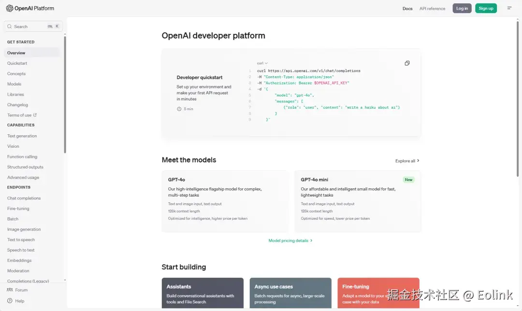Open Models in the sidebar
This screenshot has height=311, width=522.
coord(14,84)
